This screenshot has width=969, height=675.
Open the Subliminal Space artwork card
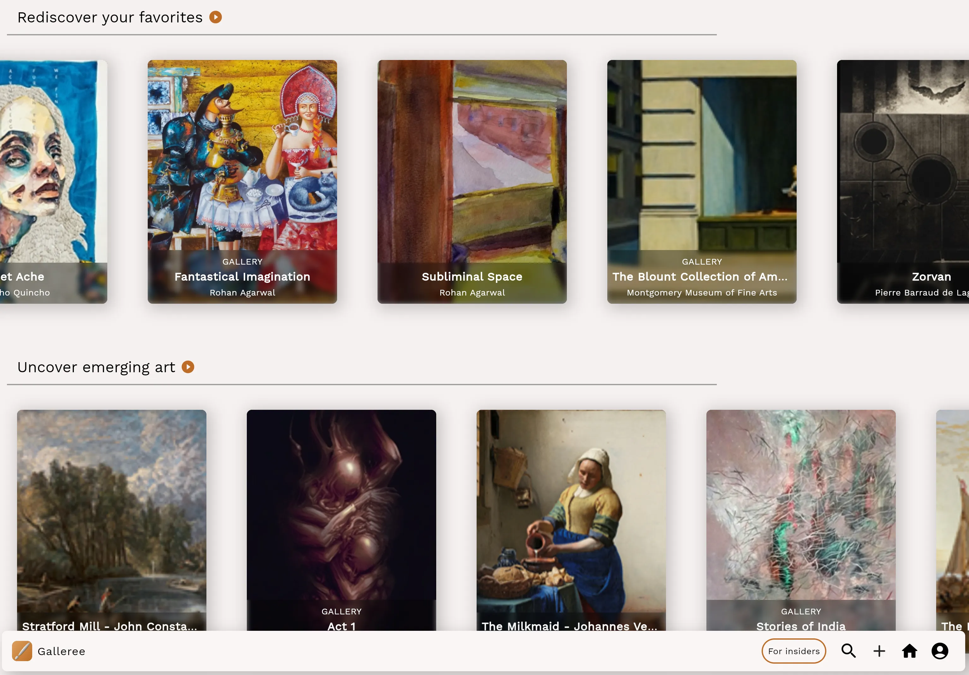point(472,182)
